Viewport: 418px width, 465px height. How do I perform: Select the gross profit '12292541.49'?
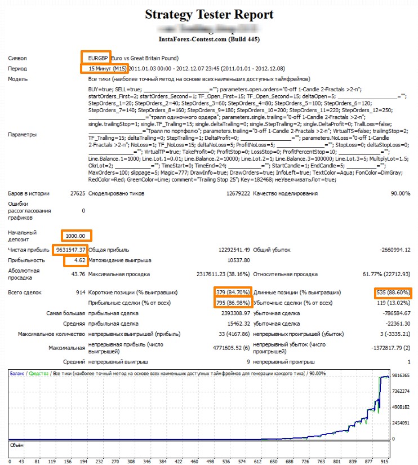pyautogui.click(x=234, y=250)
